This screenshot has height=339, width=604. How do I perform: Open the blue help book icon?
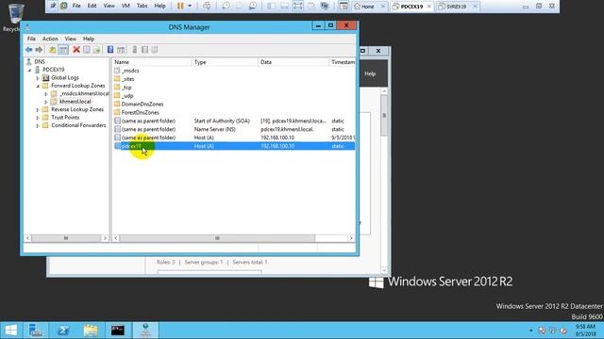tap(110, 50)
